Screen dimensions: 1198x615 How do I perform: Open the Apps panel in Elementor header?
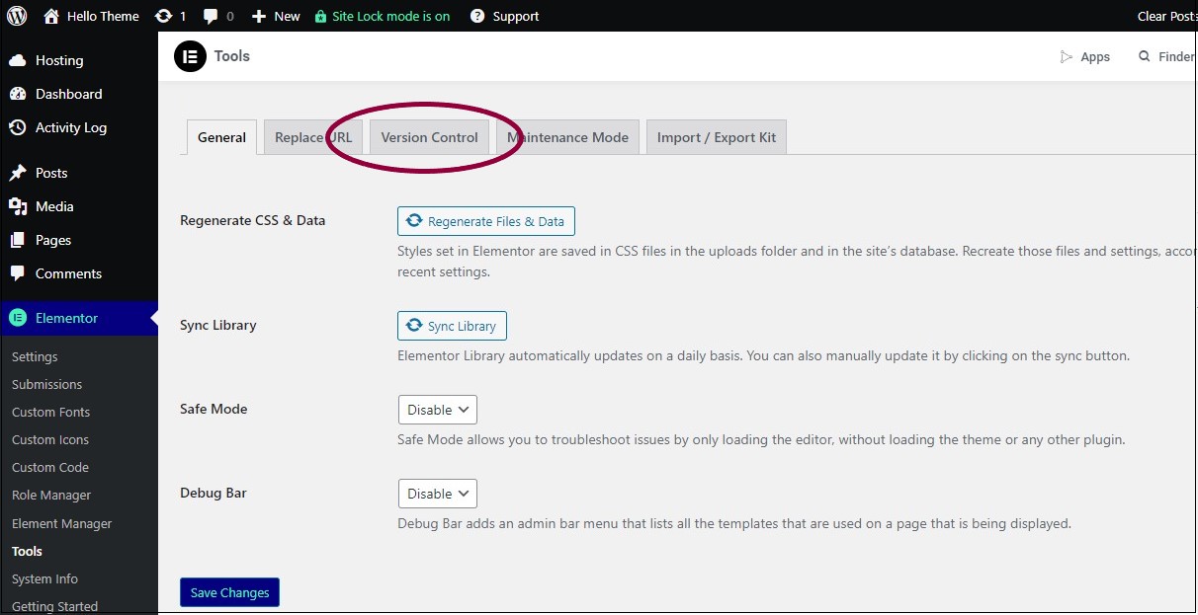pyautogui.click(x=1084, y=56)
